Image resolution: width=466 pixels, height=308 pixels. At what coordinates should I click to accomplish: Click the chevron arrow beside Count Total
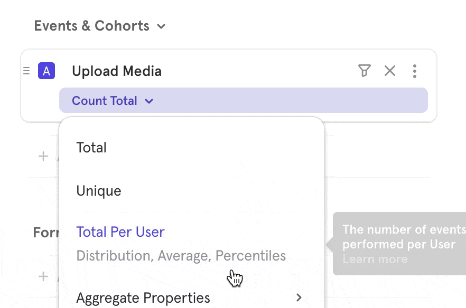149,101
